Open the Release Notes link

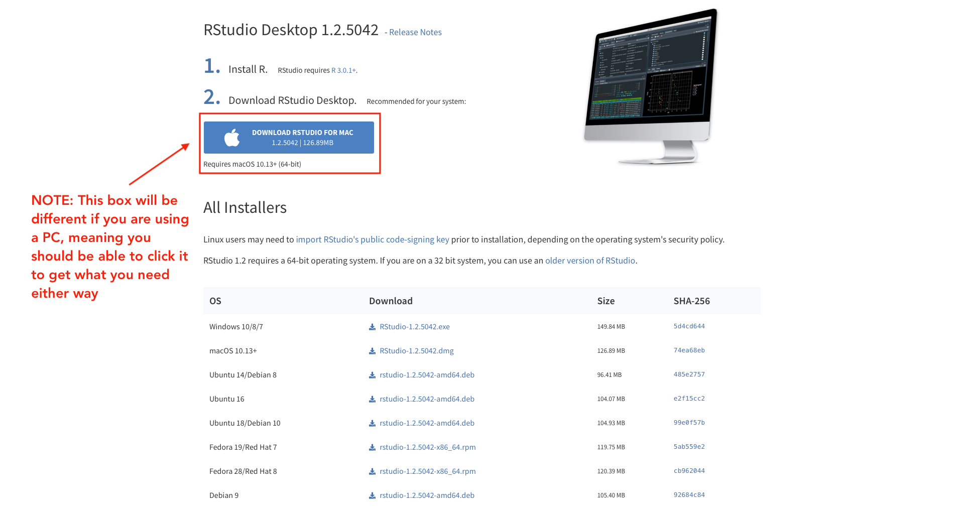coord(415,32)
